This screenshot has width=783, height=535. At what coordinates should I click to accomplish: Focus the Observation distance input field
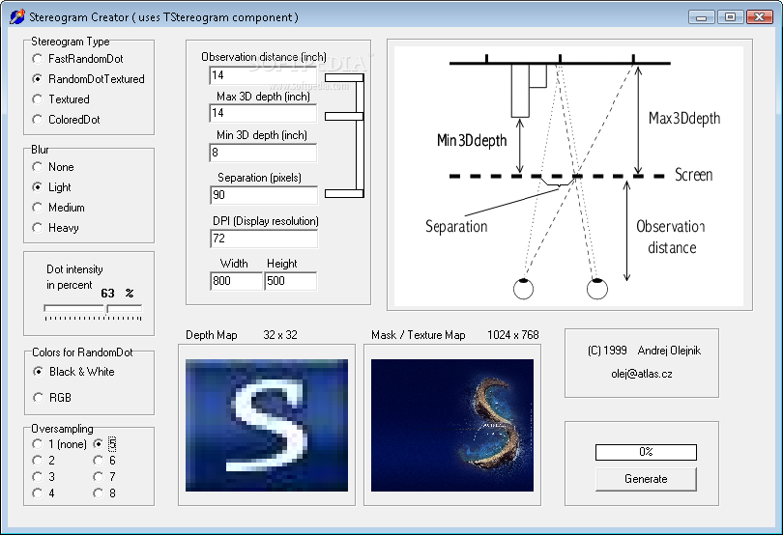pyautogui.click(x=263, y=75)
